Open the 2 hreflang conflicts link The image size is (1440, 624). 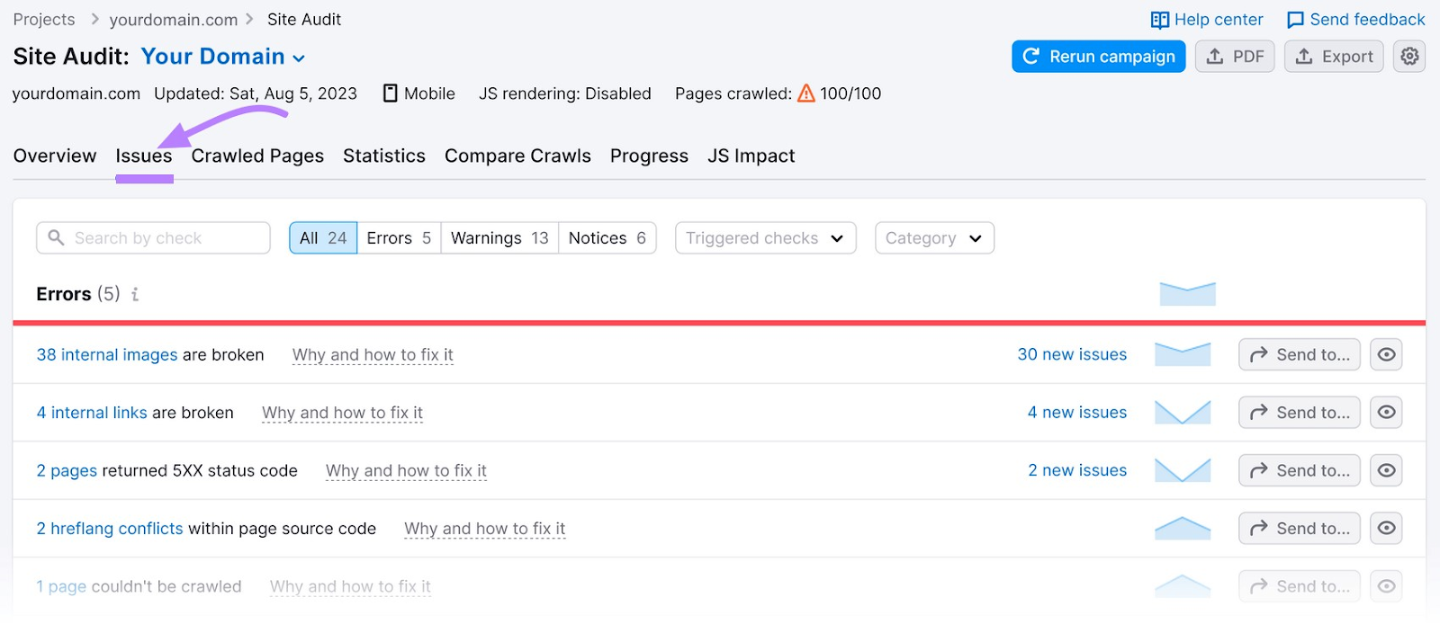(110, 529)
